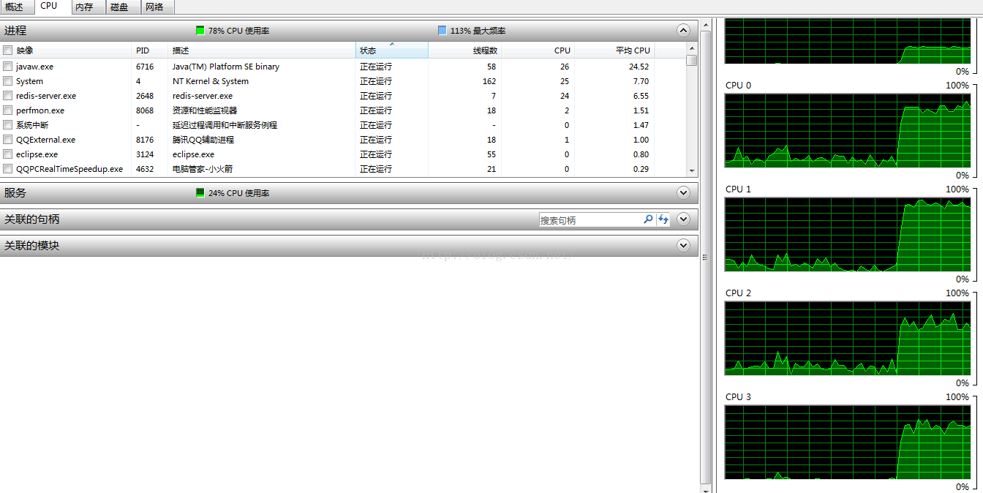Select the redis-server.exe process name

46,96
